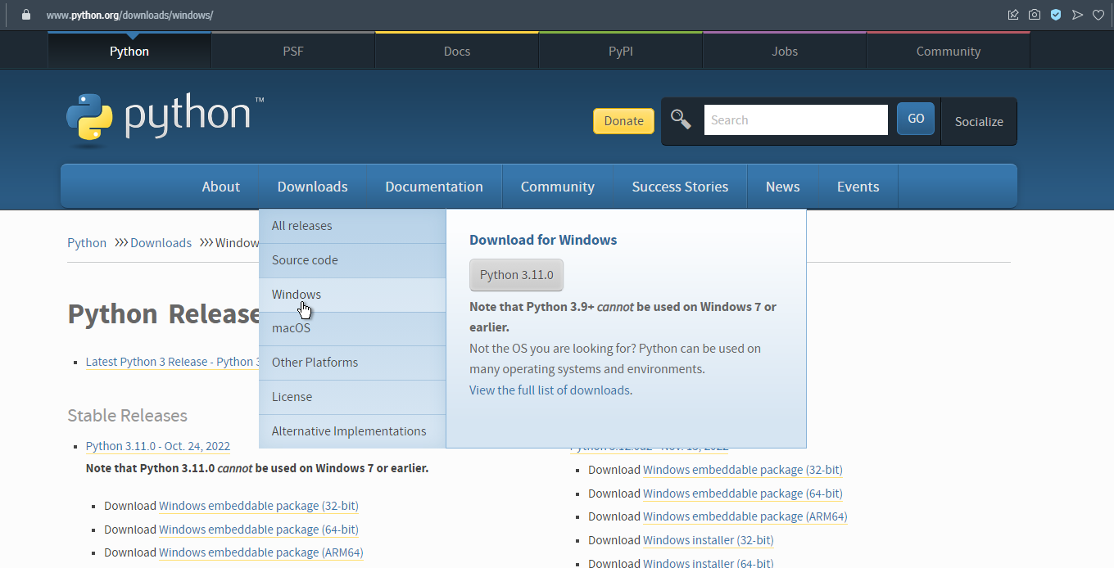The image size is (1114, 568).
Task: Open View the full list of downloads link
Action: pyautogui.click(x=550, y=390)
